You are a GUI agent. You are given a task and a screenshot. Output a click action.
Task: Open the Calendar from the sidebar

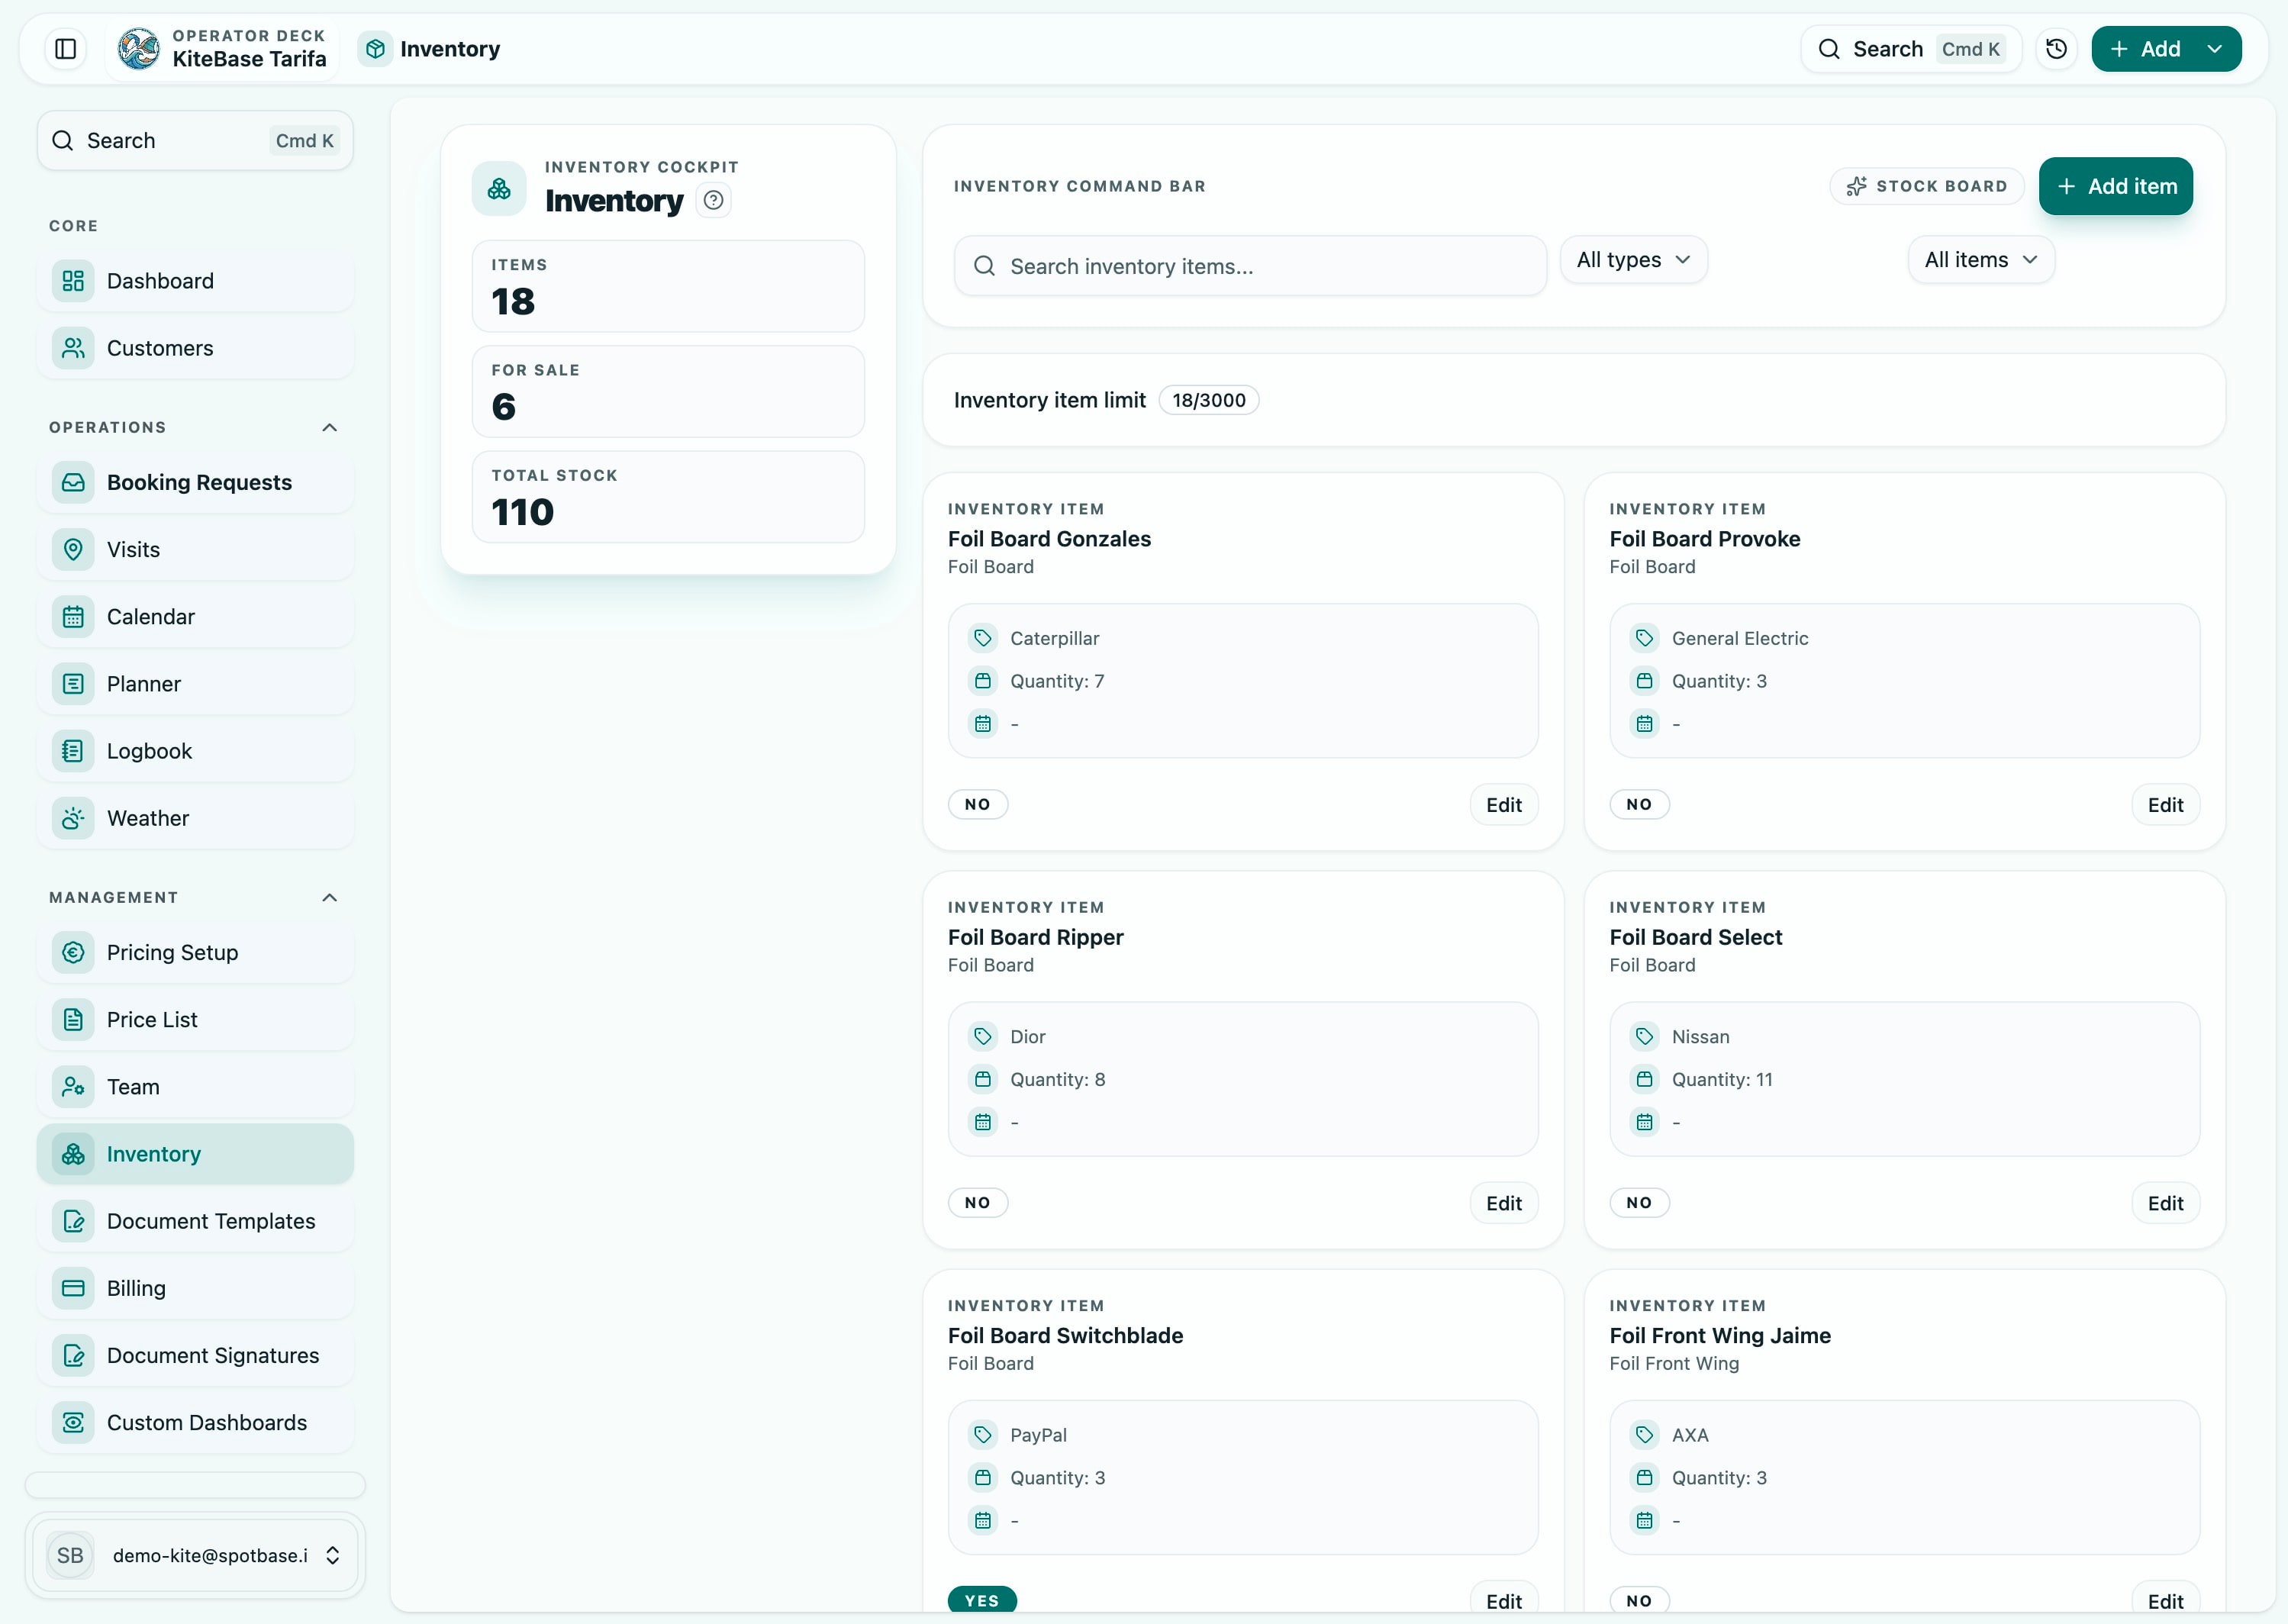coord(151,616)
